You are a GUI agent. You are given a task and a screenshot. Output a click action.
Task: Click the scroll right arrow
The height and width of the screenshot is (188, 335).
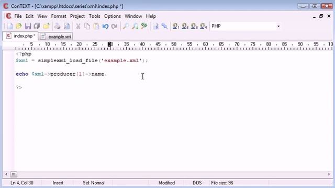pos(329,174)
